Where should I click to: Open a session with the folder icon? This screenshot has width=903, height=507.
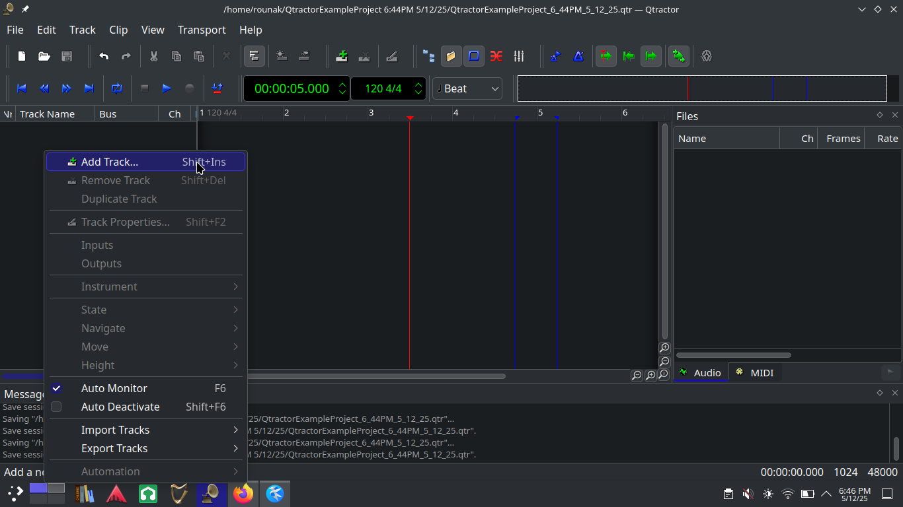pyautogui.click(x=44, y=56)
